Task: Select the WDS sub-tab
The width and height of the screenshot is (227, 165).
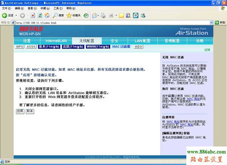Action: pyautogui.click(x=138, y=47)
